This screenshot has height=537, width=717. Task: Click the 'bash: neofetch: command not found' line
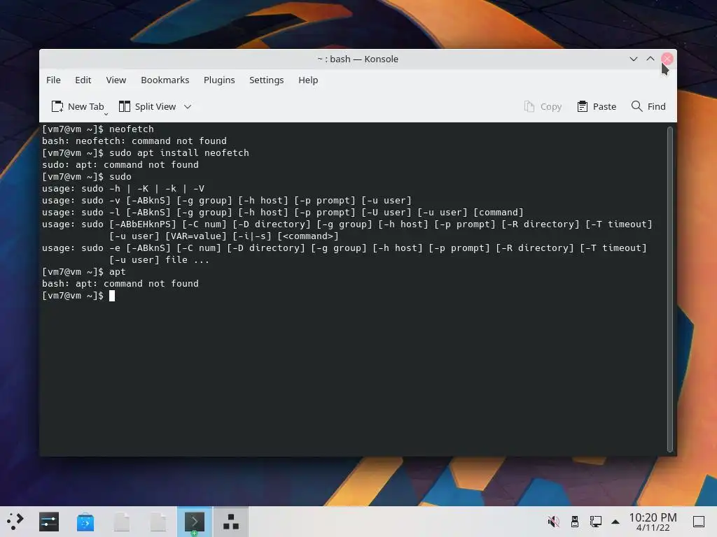pos(134,141)
